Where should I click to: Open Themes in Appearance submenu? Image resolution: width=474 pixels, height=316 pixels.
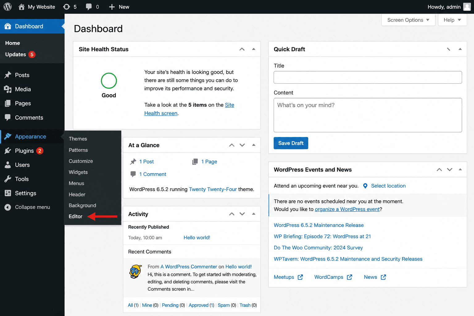[x=78, y=139]
